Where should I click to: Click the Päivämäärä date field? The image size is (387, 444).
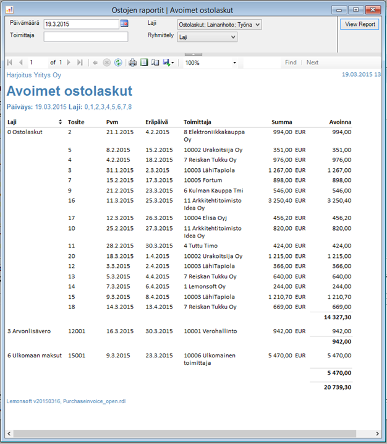click(81, 24)
